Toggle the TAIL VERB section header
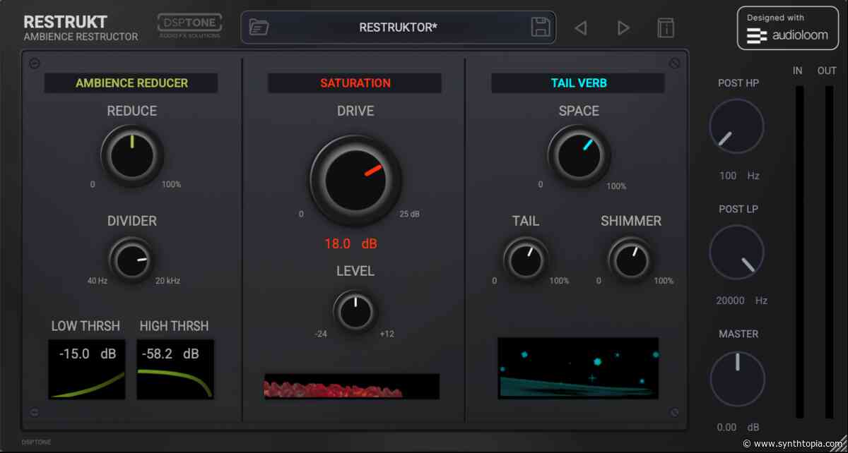 (x=578, y=83)
